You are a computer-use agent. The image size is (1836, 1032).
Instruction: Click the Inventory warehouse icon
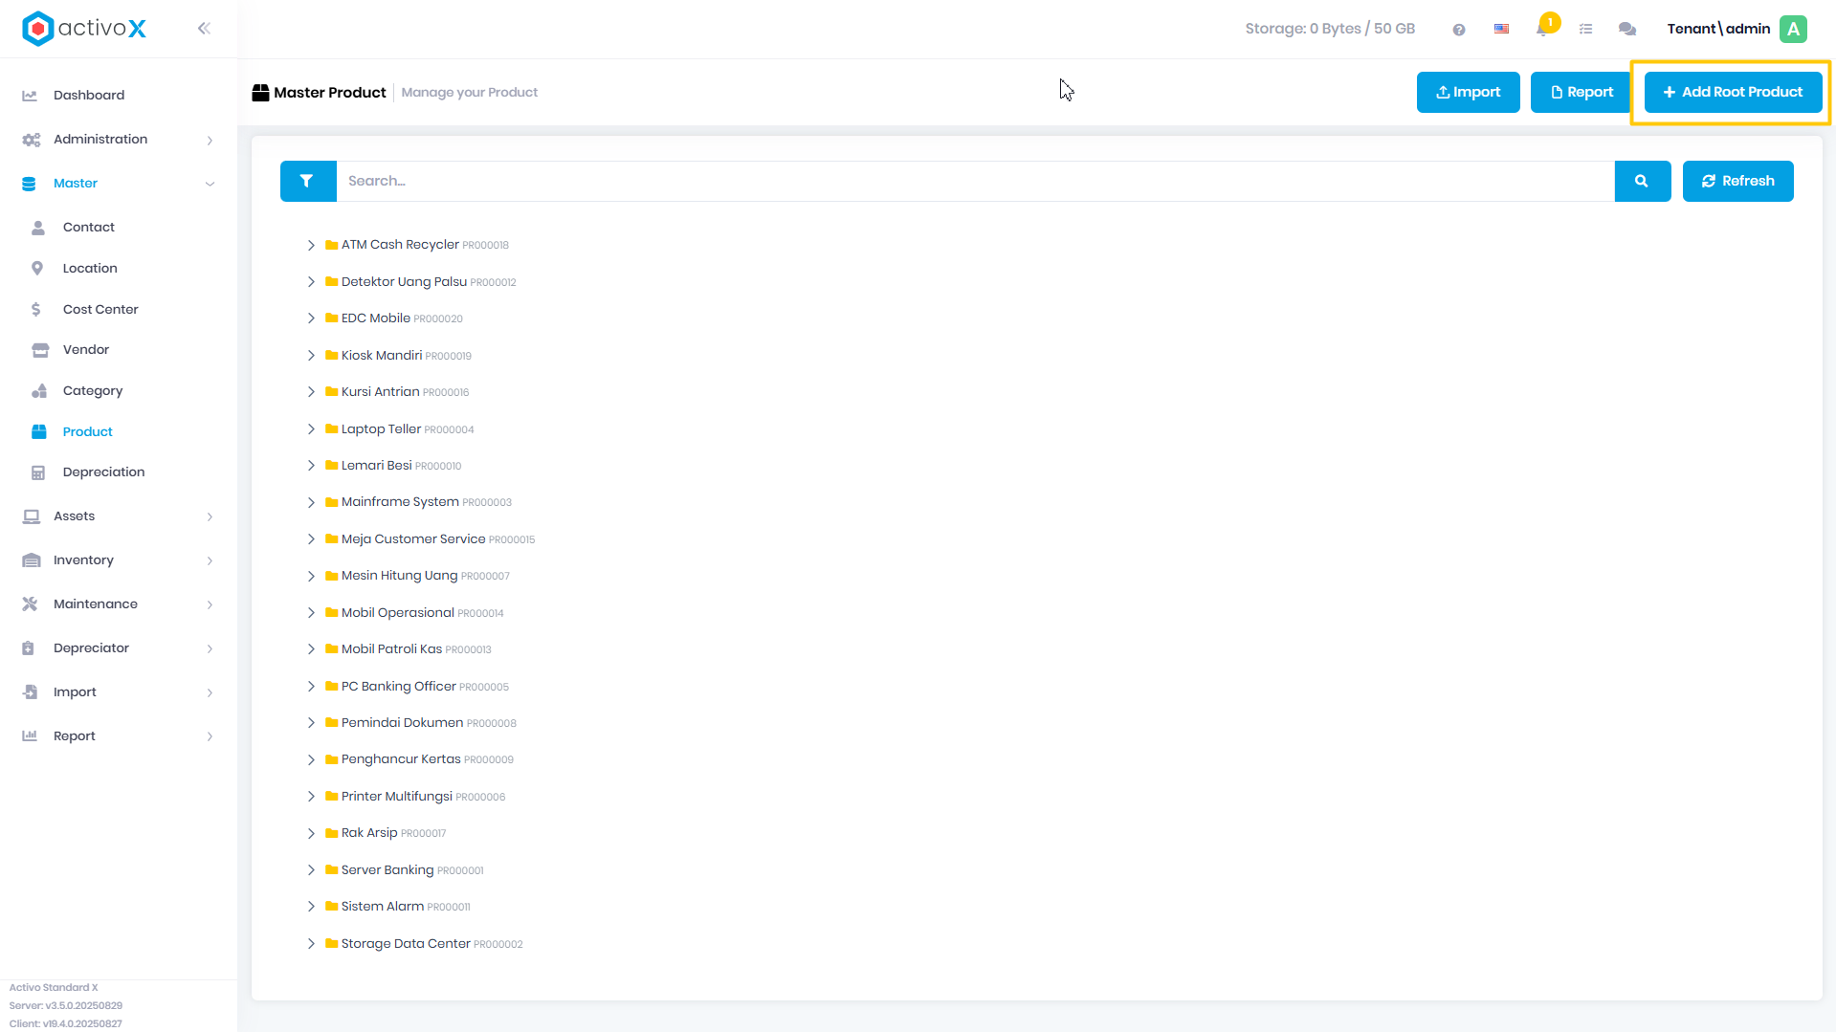[31, 560]
